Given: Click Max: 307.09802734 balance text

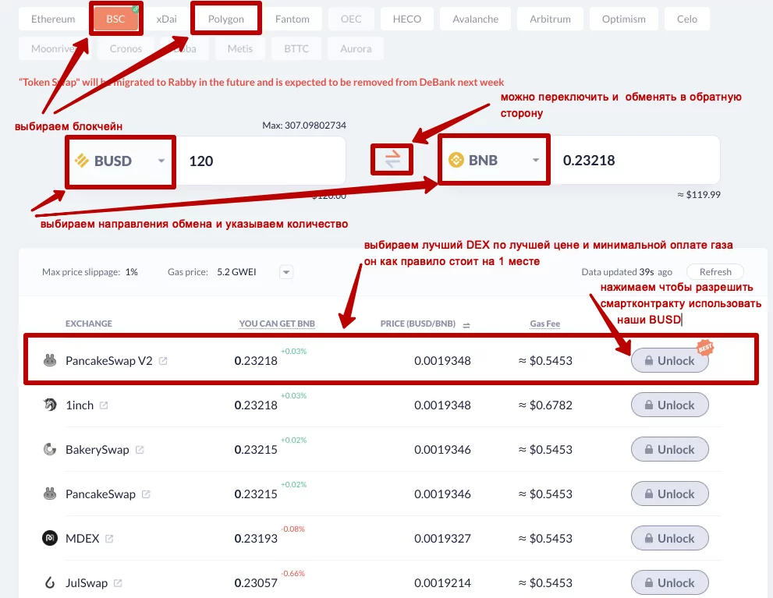Looking at the screenshot, I should pos(304,125).
